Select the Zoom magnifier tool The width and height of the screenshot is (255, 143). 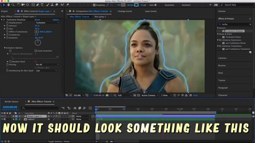(x=13, y=5)
